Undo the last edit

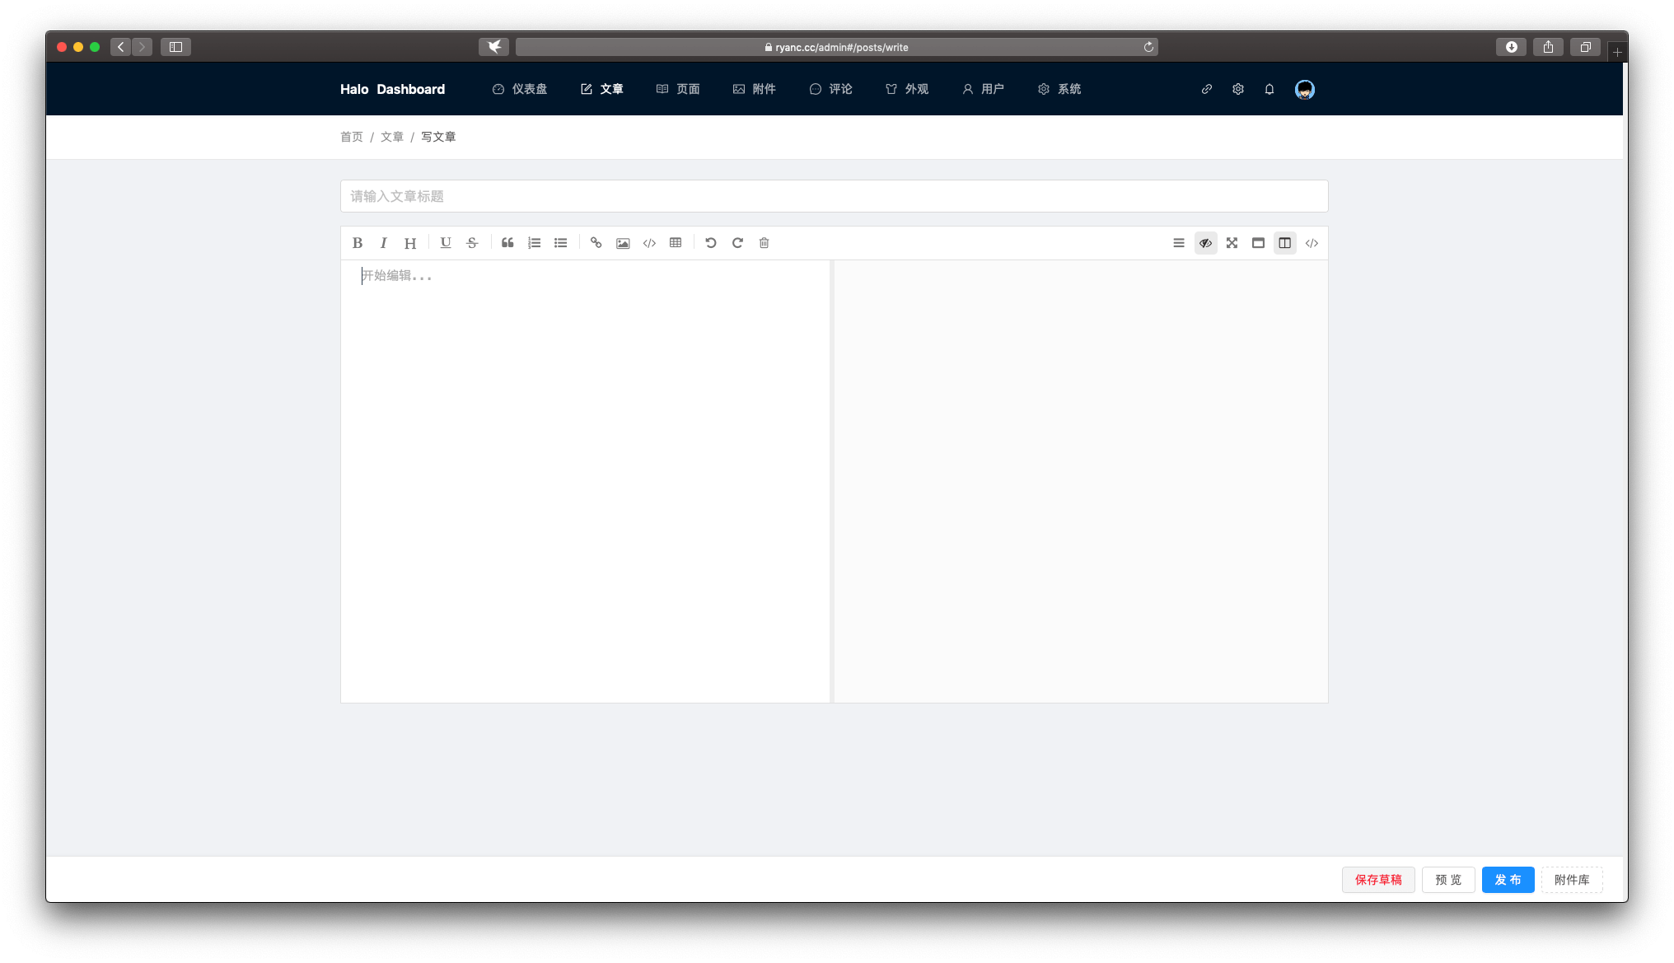(711, 243)
